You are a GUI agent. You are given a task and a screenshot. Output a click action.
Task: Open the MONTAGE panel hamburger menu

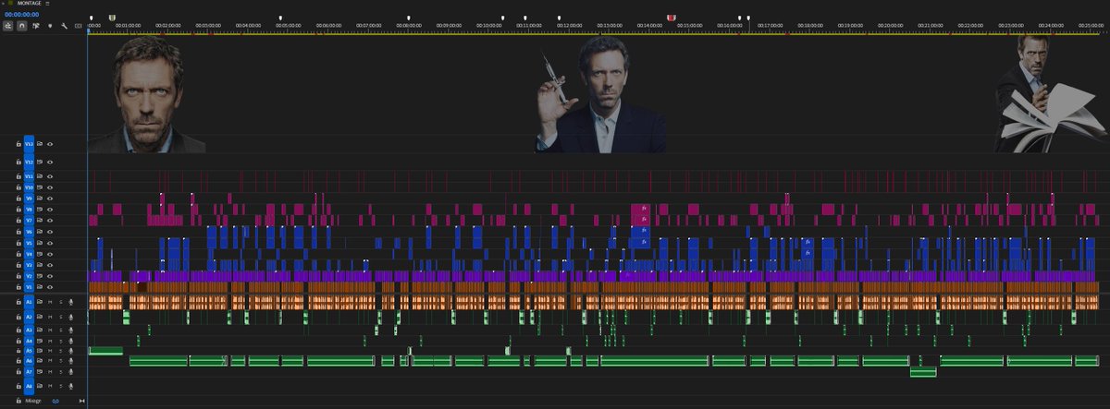pyautogui.click(x=47, y=3)
